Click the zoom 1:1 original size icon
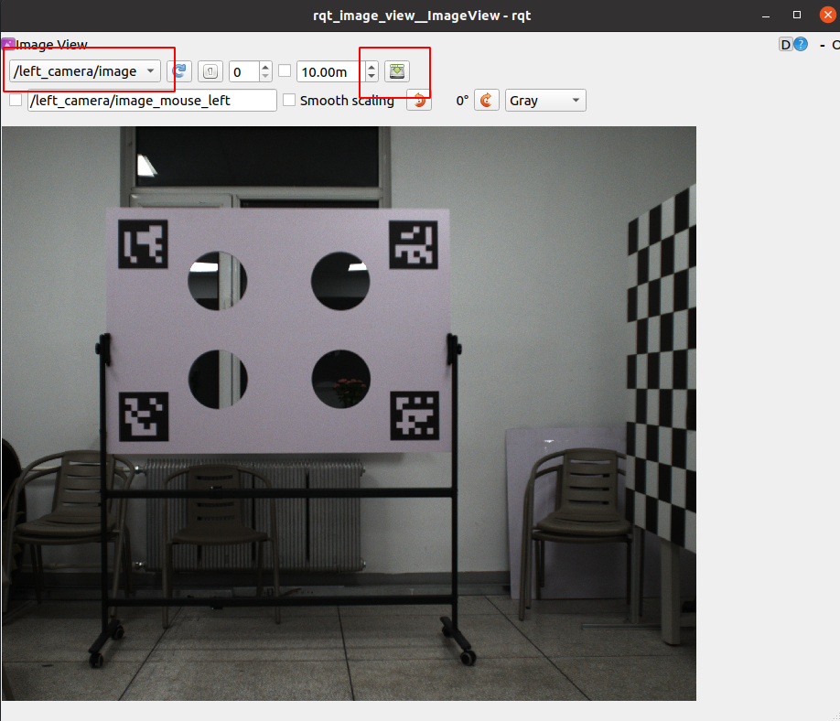 210,71
